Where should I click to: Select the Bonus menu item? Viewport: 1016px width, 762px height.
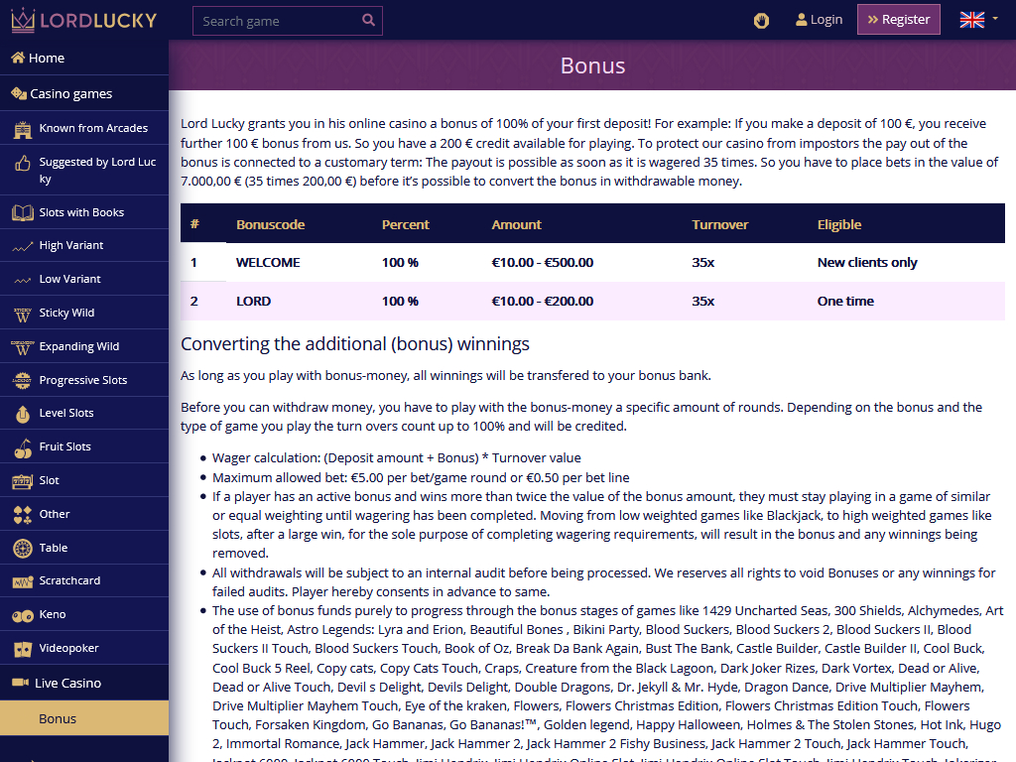pos(58,718)
